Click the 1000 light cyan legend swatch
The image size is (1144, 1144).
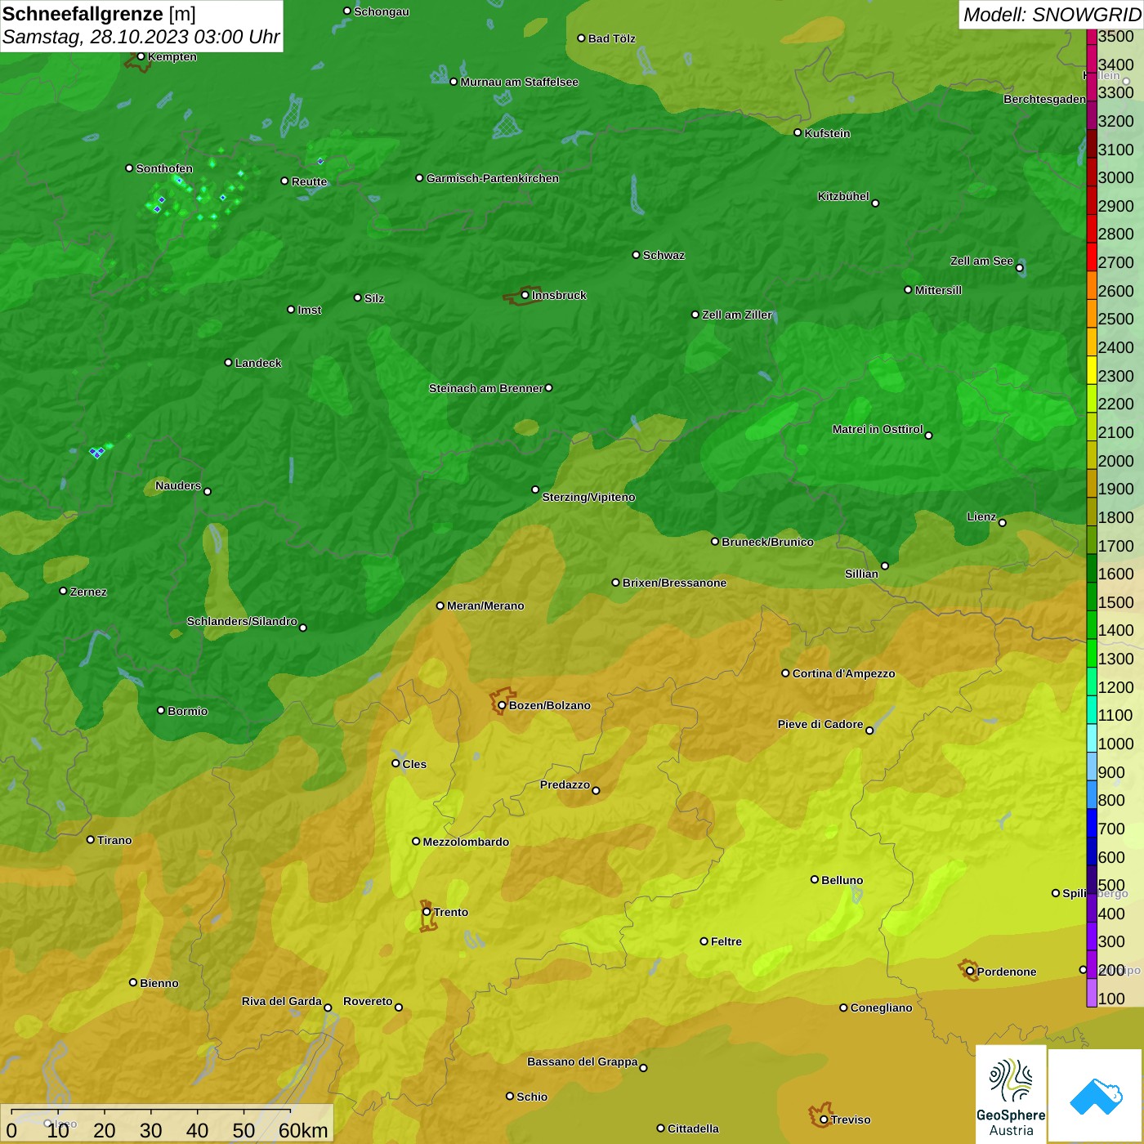[1092, 738]
